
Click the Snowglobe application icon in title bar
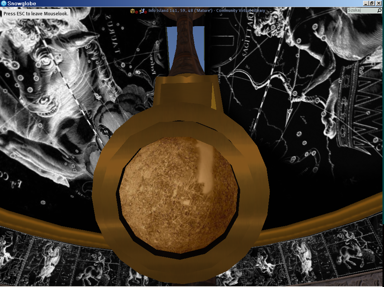click(4, 3)
